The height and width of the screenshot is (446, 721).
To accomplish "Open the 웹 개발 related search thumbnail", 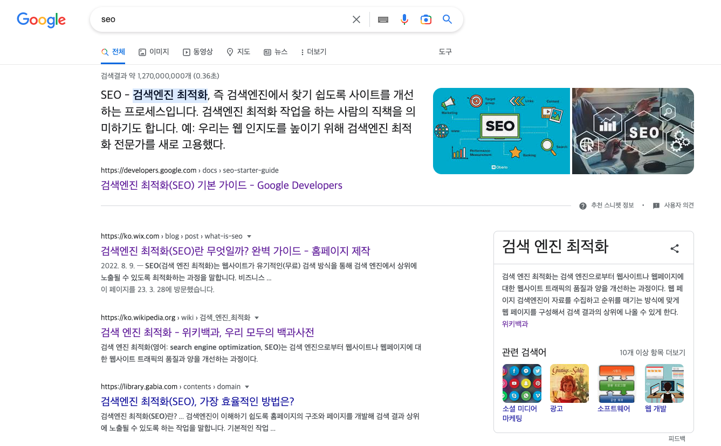I will point(664,383).
